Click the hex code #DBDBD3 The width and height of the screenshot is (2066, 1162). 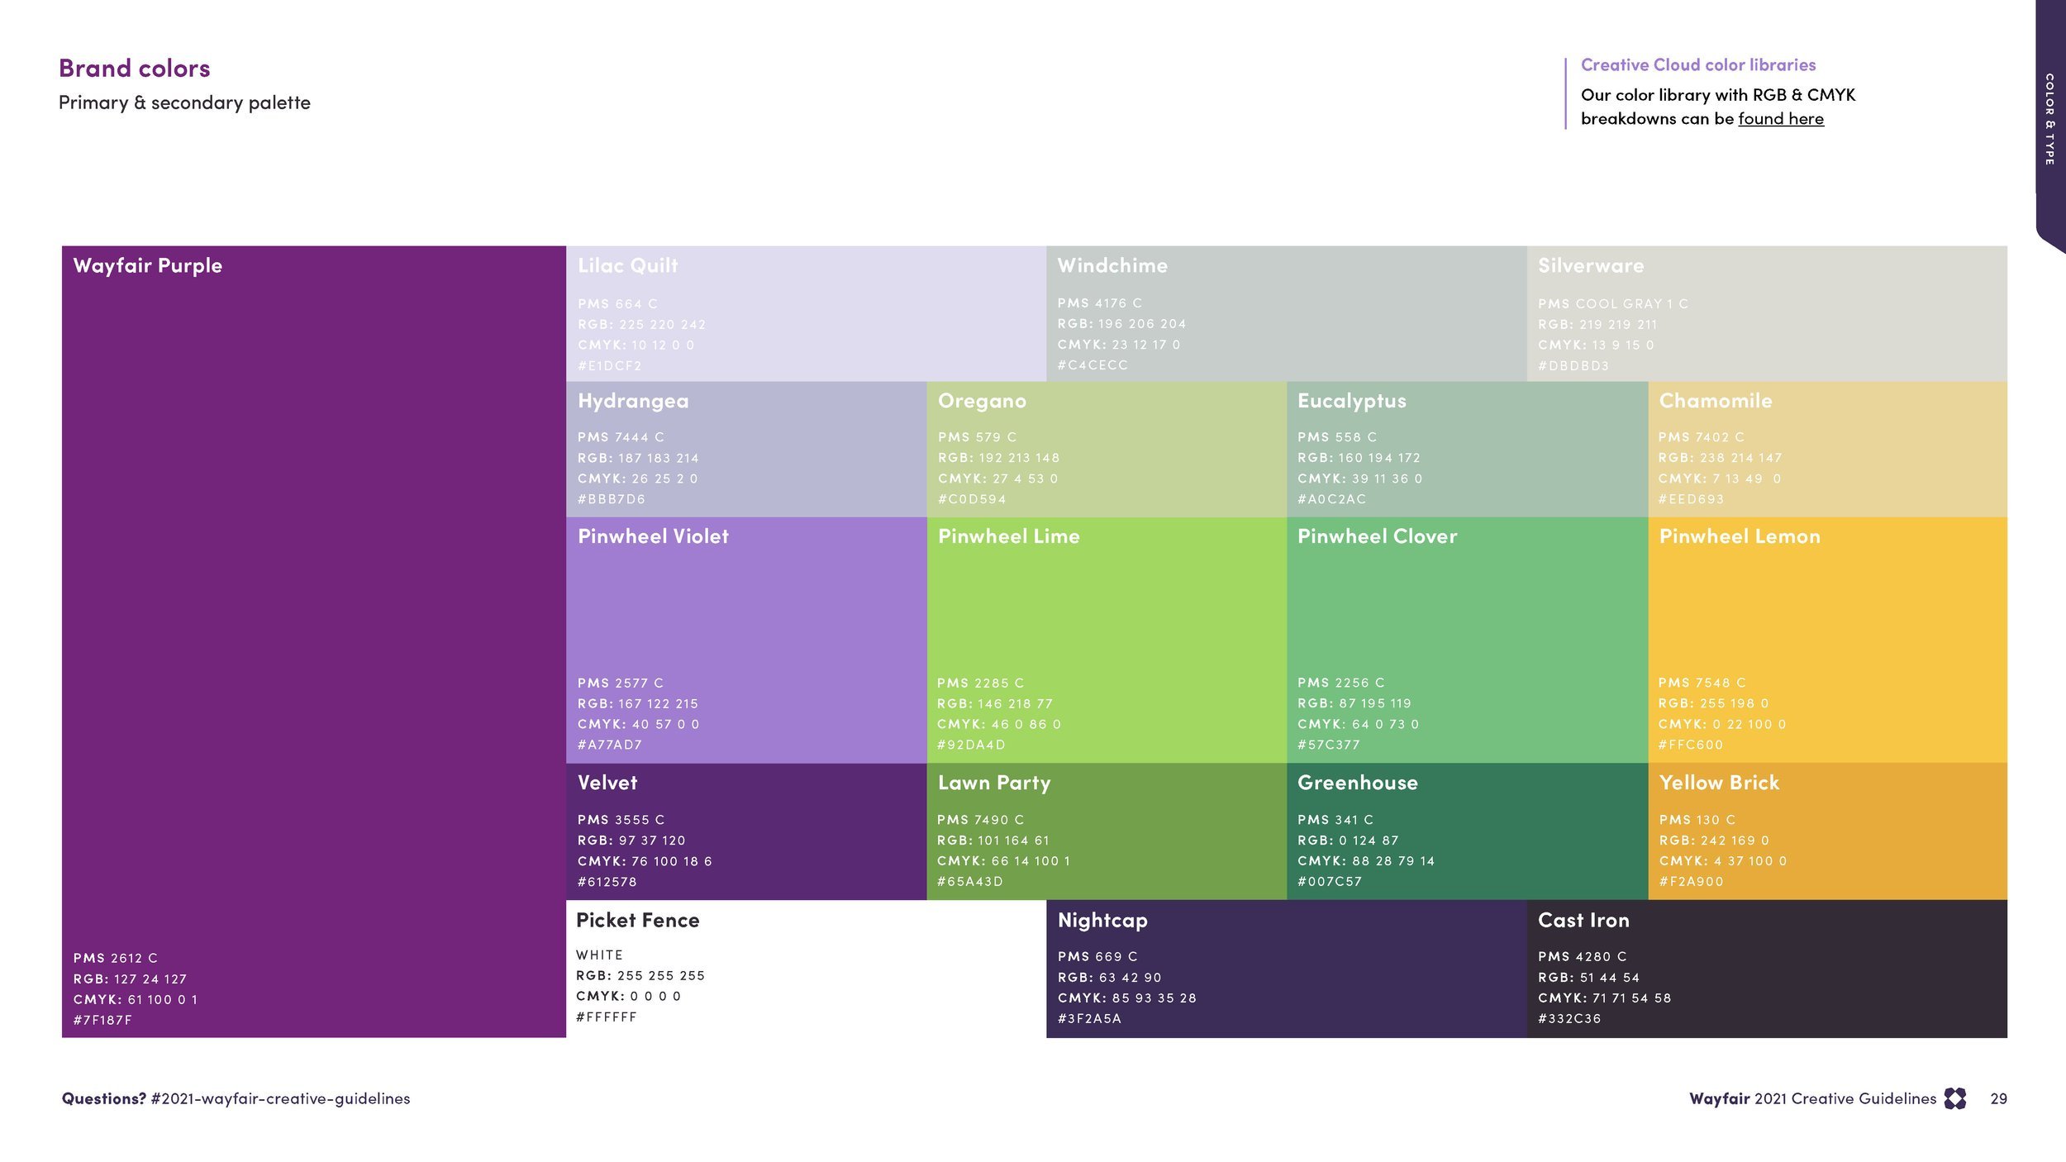1573,365
